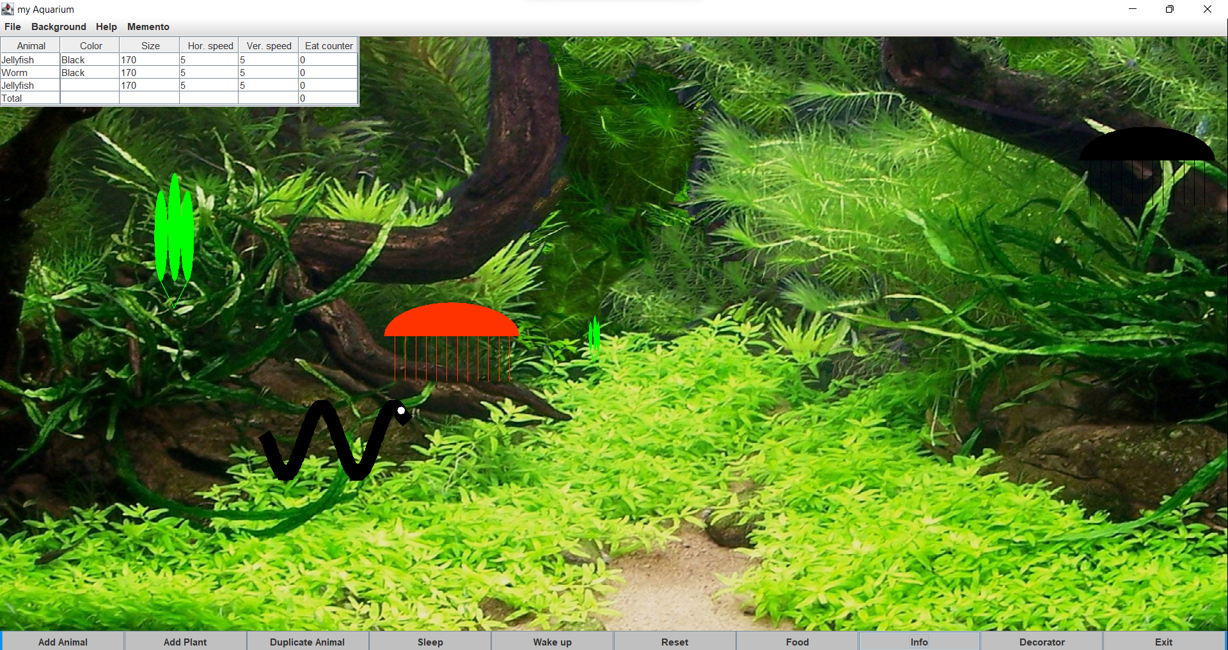Open the Help menu
1228x650 pixels.
[106, 27]
